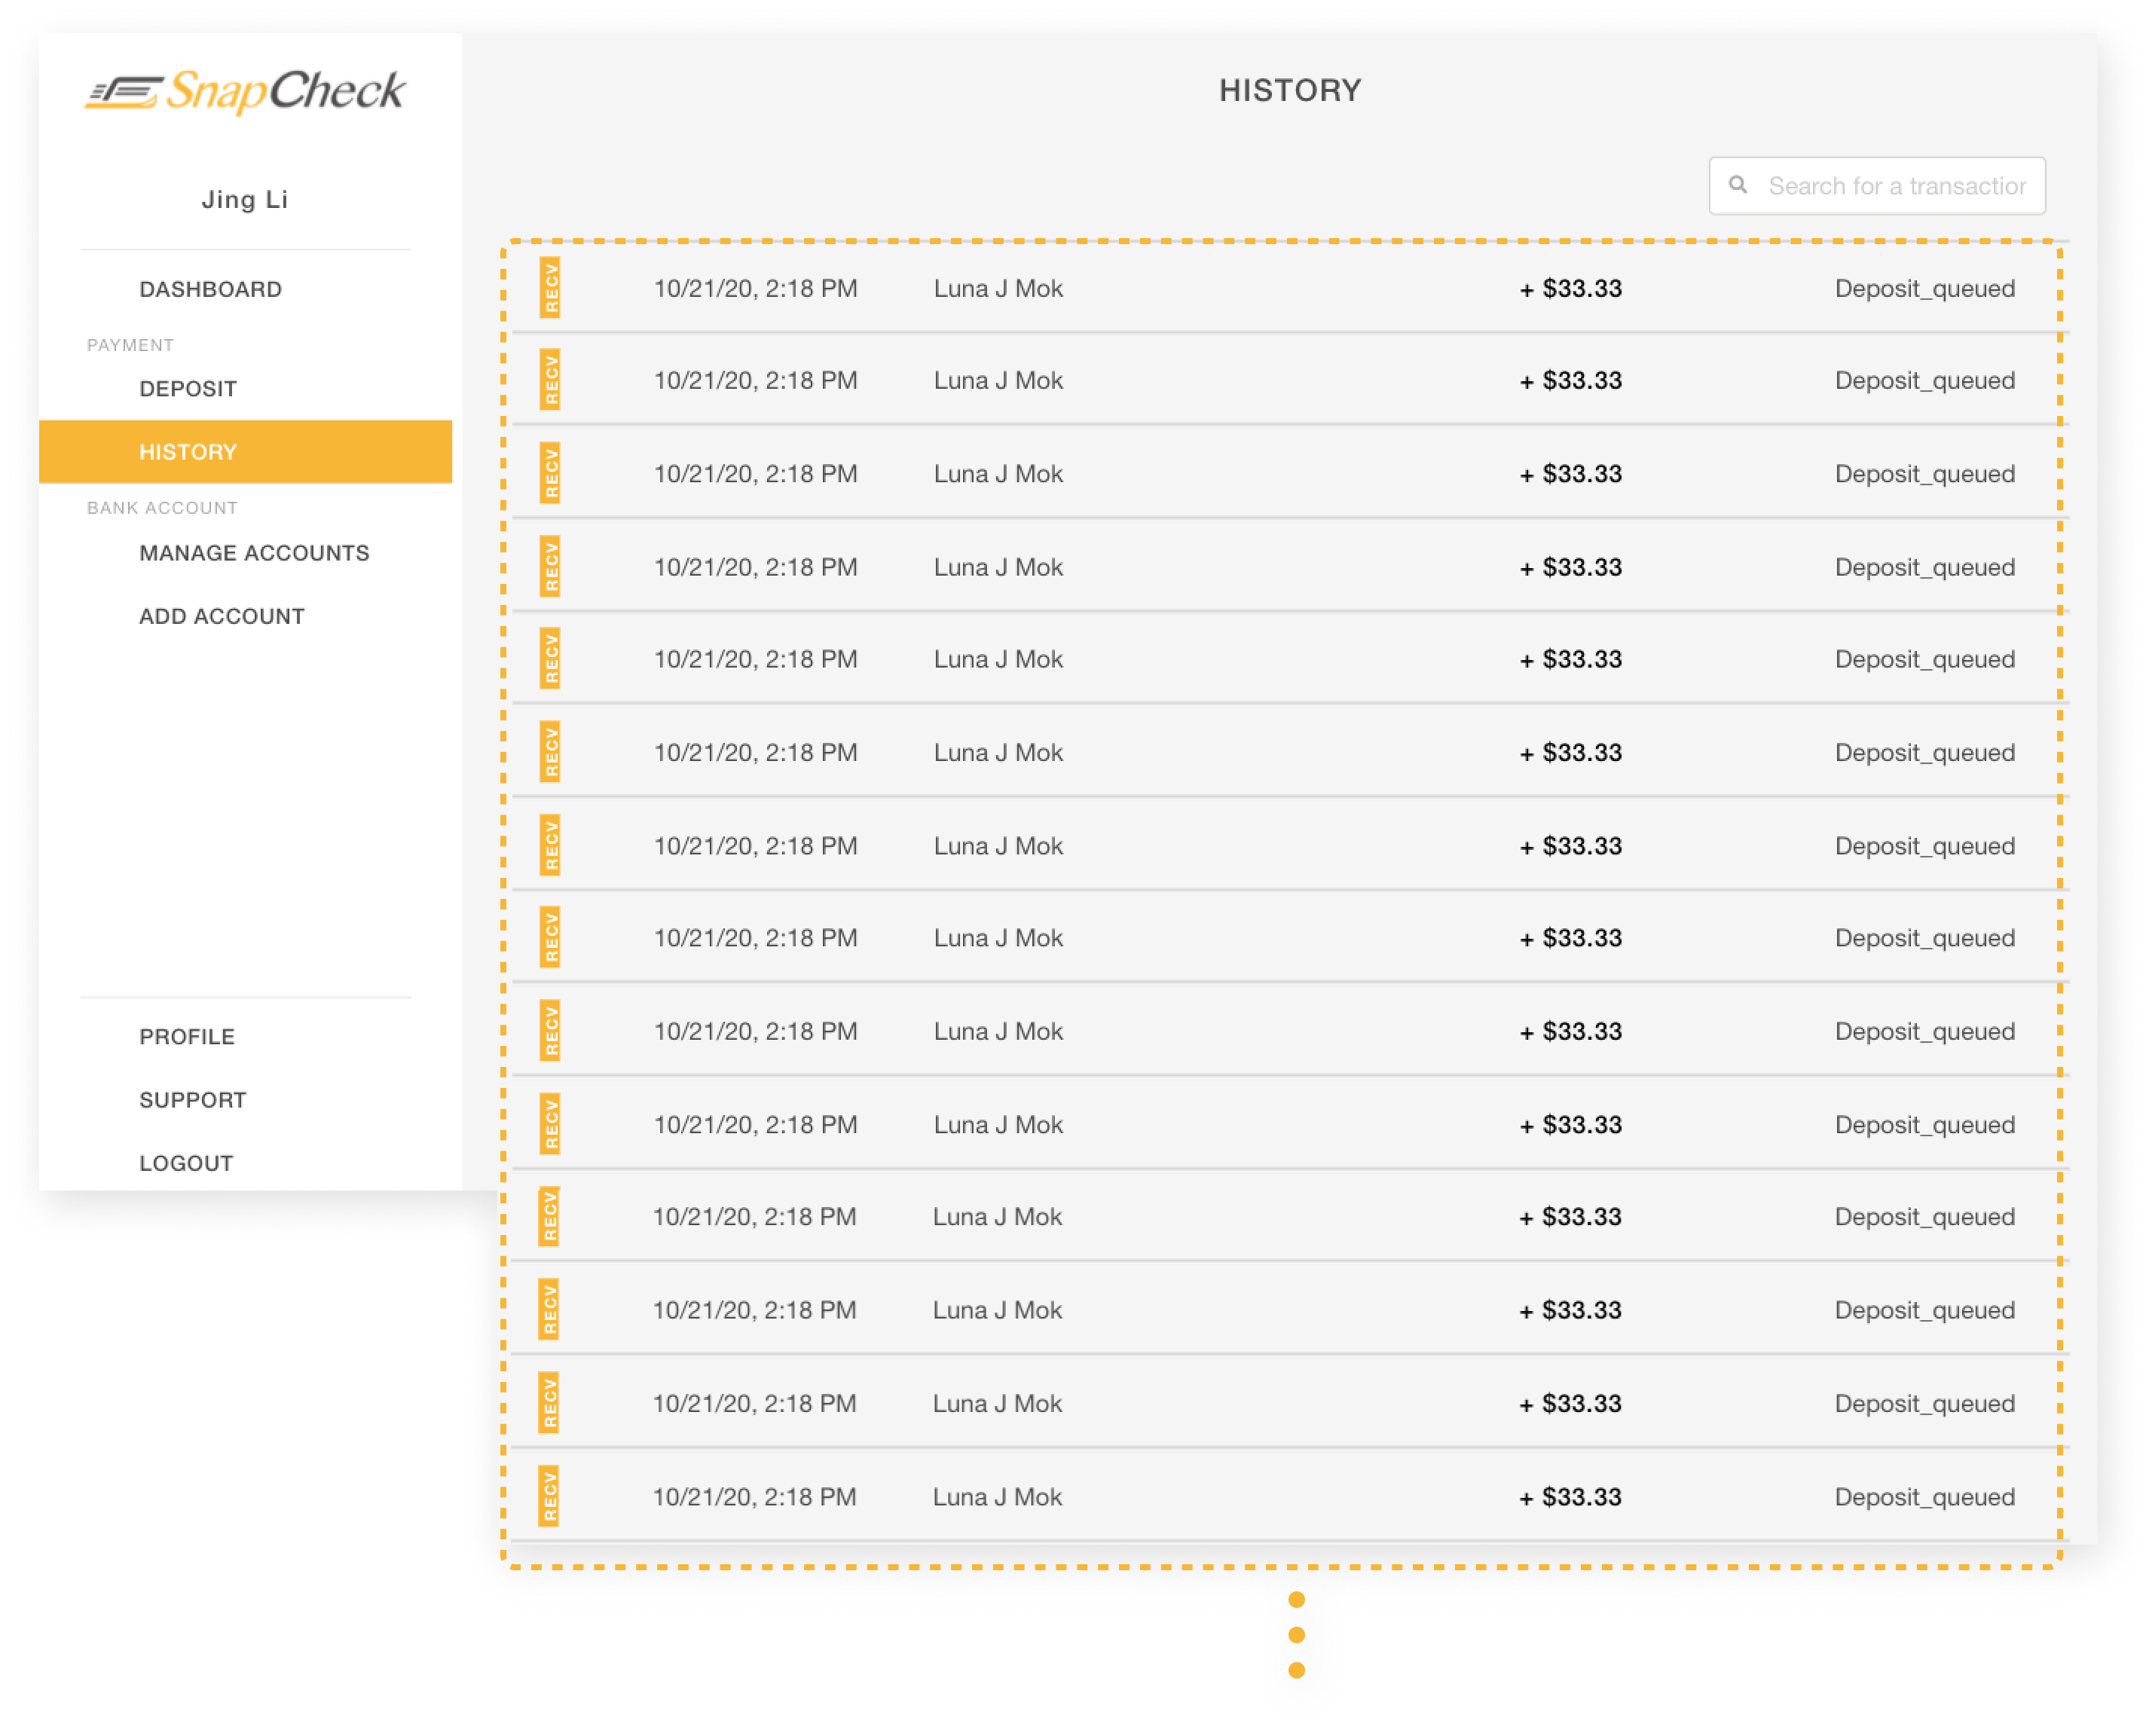Image resolution: width=2149 pixels, height=1736 pixels.
Task: Click the third row's RECV badge
Action: pos(550,473)
